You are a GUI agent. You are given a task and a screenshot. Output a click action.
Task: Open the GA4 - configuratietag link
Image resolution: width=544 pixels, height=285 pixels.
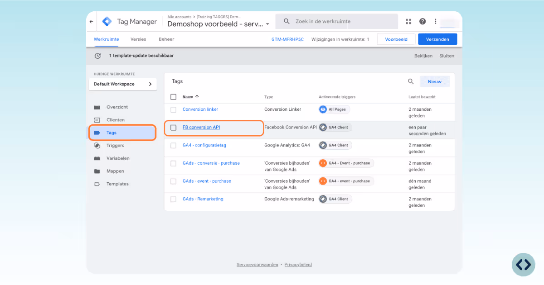204,145
